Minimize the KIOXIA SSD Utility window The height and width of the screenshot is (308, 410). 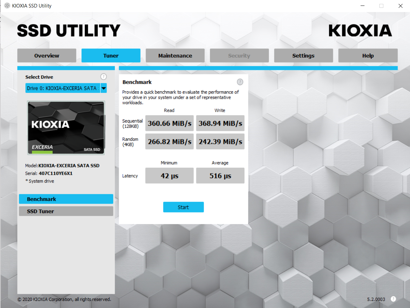363,6
